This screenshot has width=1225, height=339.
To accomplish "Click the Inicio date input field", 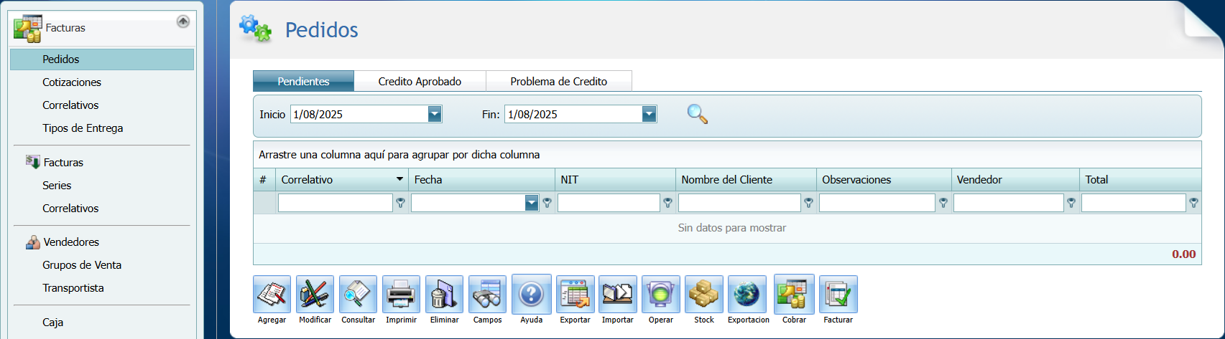I will click(x=359, y=114).
